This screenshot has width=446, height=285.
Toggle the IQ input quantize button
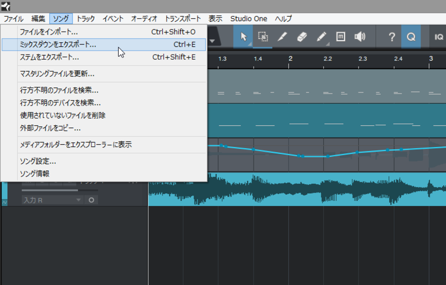point(439,37)
